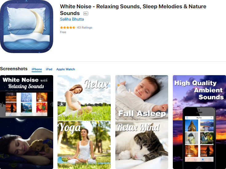
Task: Switch to the iPad screenshots tab
Action: [x=49, y=69]
